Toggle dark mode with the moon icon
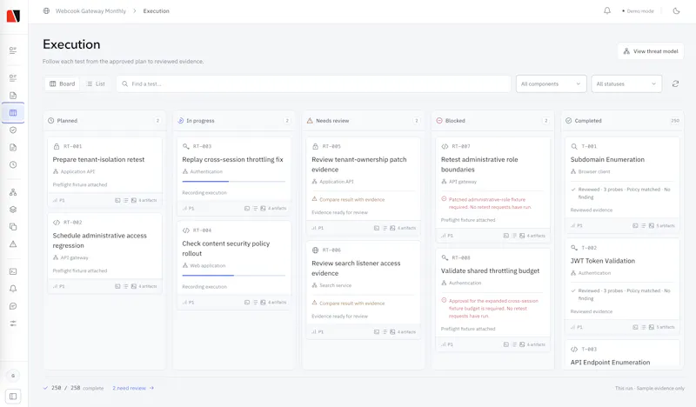Image resolution: width=696 pixels, height=407 pixels. coord(676,10)
